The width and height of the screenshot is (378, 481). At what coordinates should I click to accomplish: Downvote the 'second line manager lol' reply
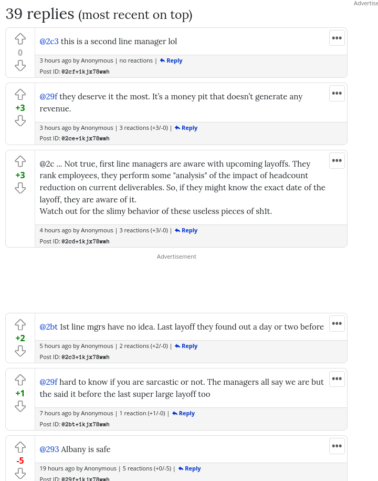click(20, 66)
